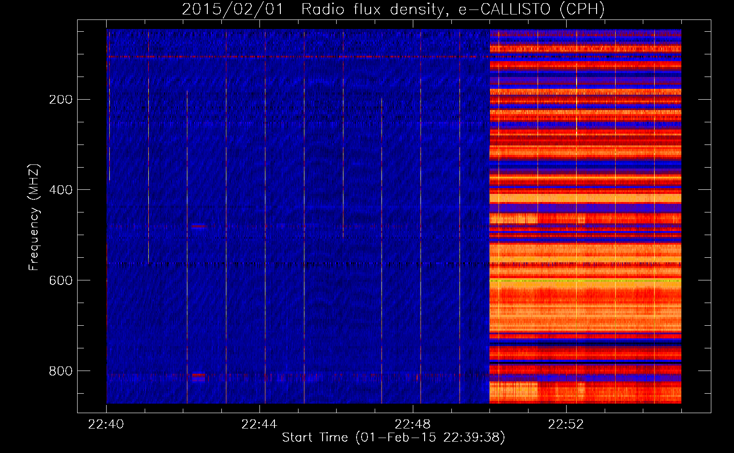Image resolution: width=734 pixels, height=453 pixels.
Task: Click the 22:52 time tick label
Action: [x=566, y=424]
